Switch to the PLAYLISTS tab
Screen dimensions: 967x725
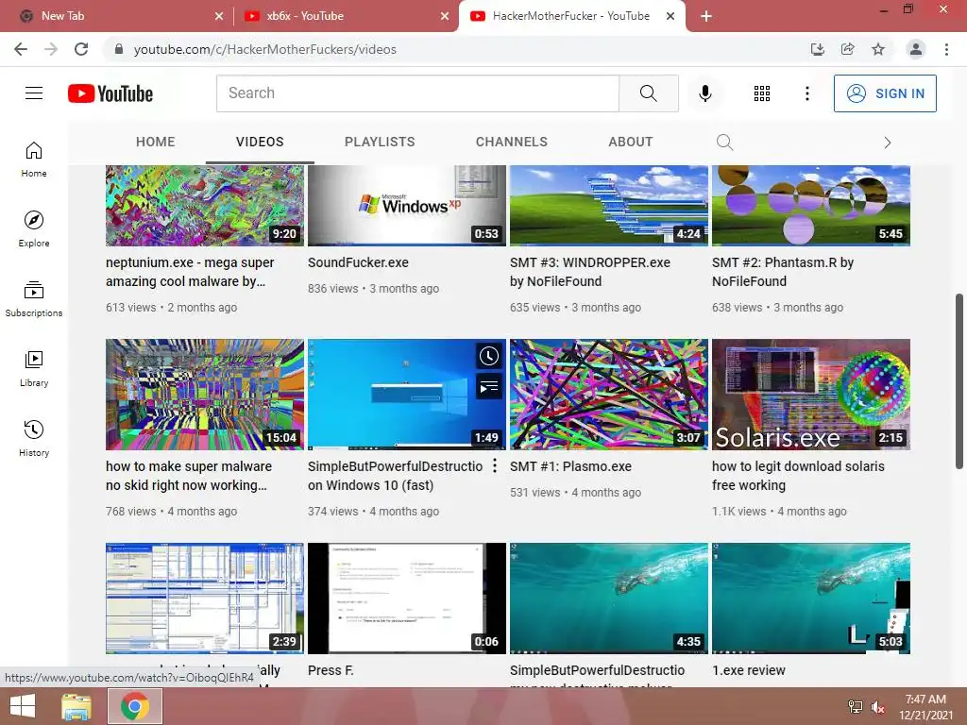380,142
